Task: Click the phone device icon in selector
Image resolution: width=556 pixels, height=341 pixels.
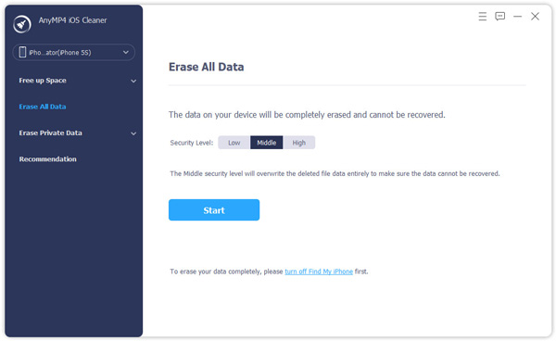Action: pos(22,52)
